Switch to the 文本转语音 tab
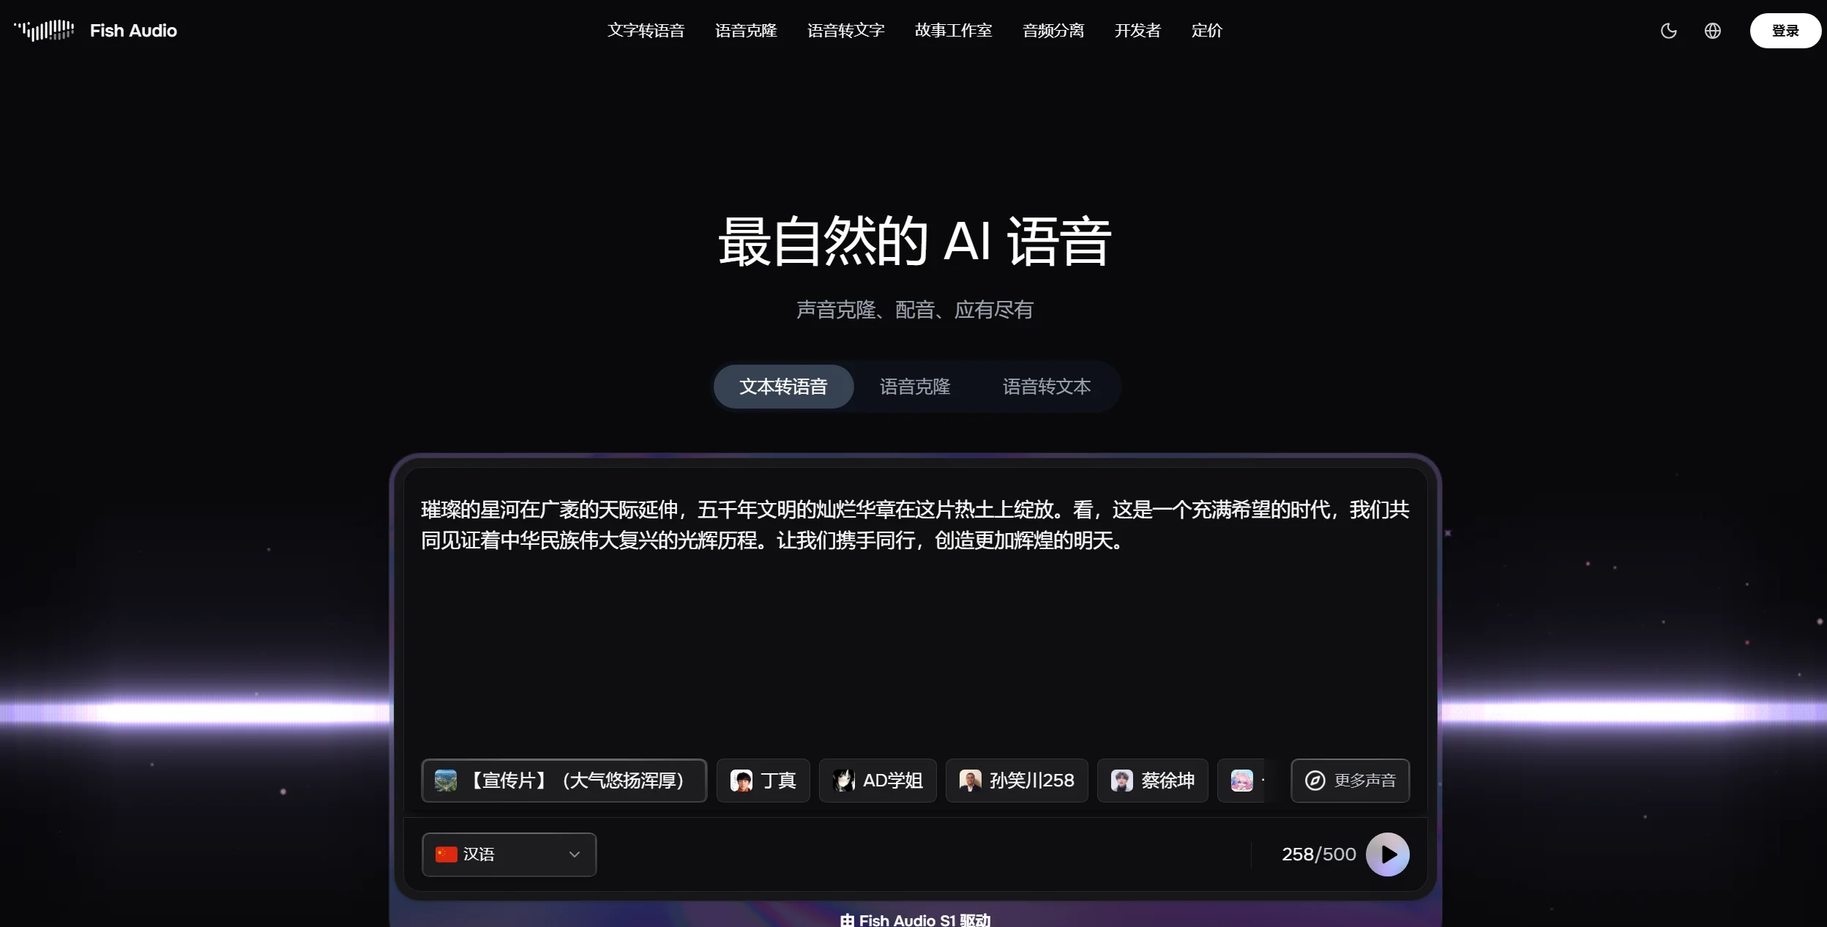The height and width of the screenshot is (927, 1827). click(x=782, y=387)
